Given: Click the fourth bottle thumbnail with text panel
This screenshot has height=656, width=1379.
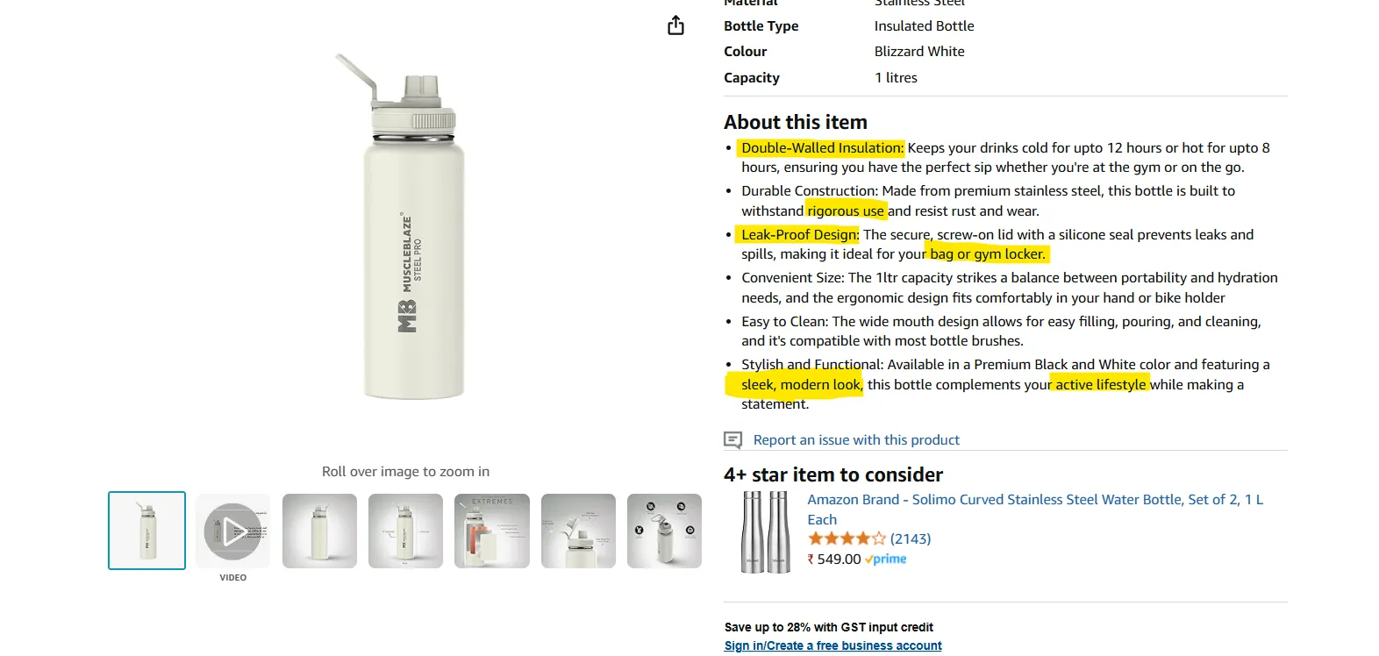Looking at the screenshot, I should coord(405,530).
